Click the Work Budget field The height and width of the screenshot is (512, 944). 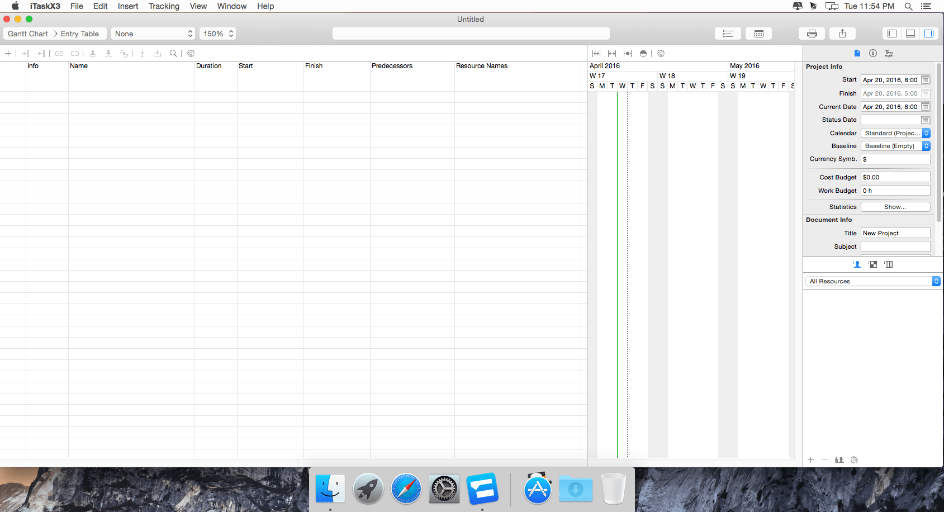(895, 191)
